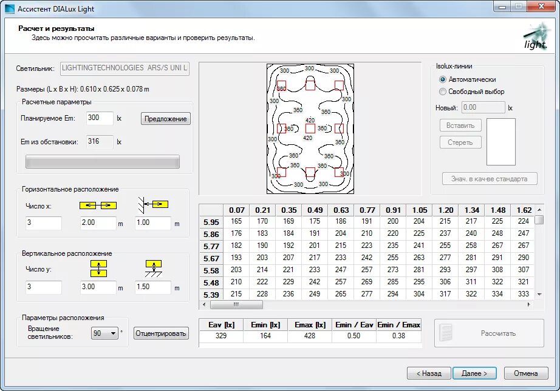This screenshot has height=391, width=560.
Task: Click the Новый isolux value field
Action: tap(483, 107)
